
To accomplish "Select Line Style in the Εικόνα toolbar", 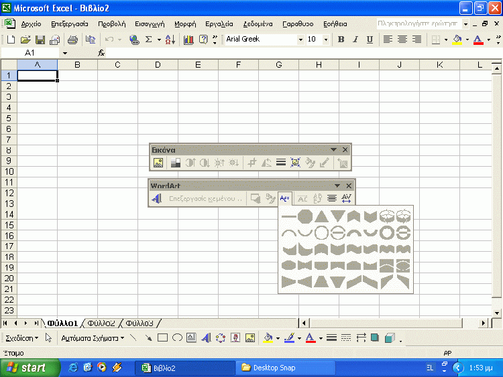I will click(x=281, y=163).
